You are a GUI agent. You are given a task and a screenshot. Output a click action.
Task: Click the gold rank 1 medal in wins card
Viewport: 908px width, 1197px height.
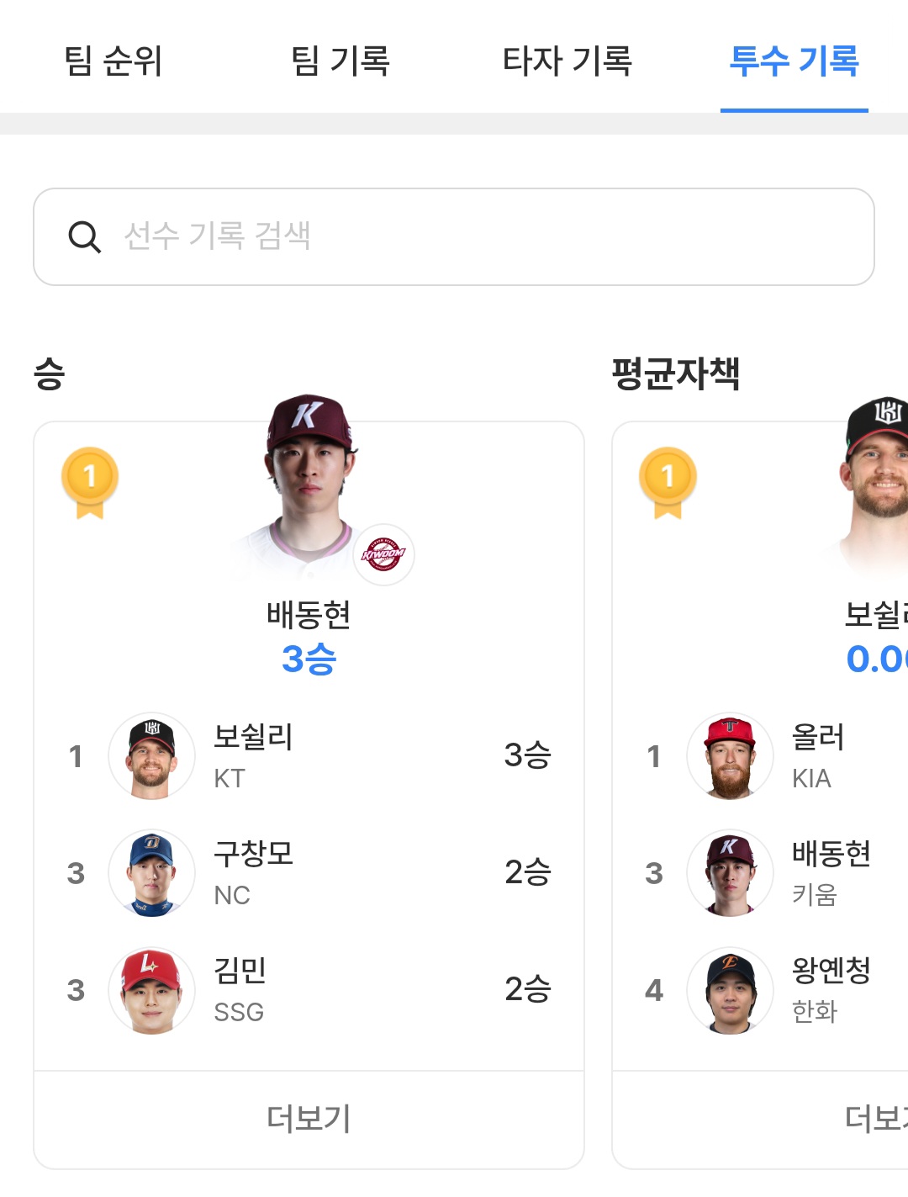pos(90,481)
